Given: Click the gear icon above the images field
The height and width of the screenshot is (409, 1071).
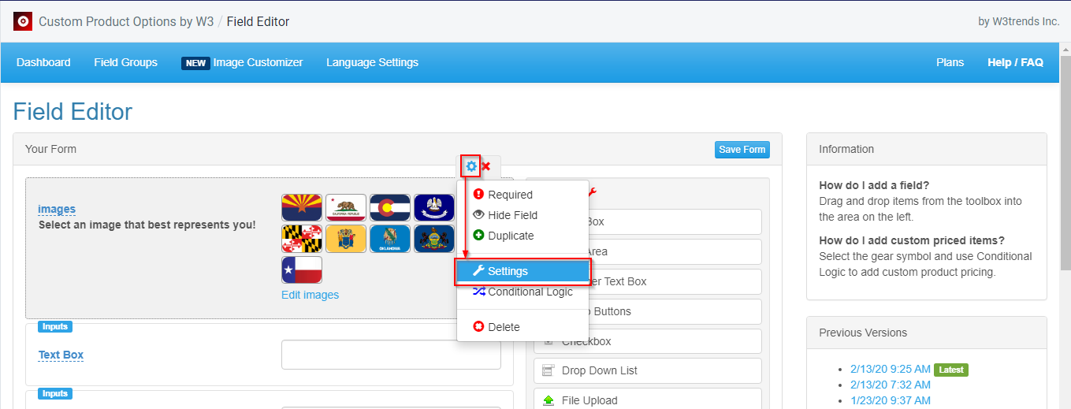Looking at the screenshot, I should tap(471, 166).
